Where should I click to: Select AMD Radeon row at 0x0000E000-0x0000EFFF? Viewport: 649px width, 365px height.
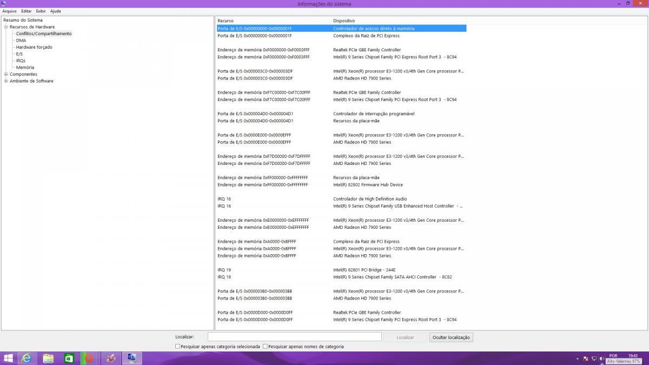point(341,142)
